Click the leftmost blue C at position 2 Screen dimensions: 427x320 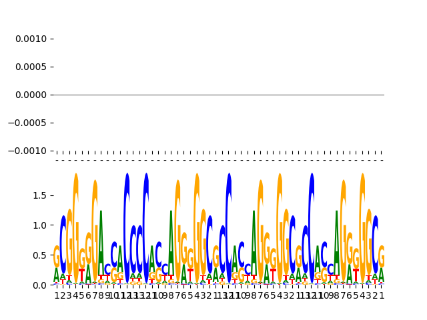tap(63, 243)
